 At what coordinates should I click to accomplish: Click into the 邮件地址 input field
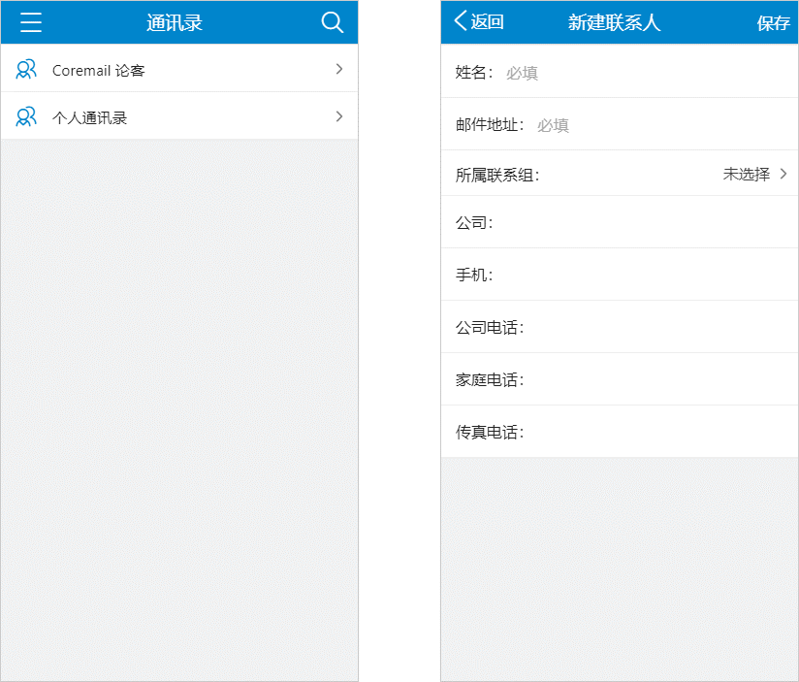(659, 125)
